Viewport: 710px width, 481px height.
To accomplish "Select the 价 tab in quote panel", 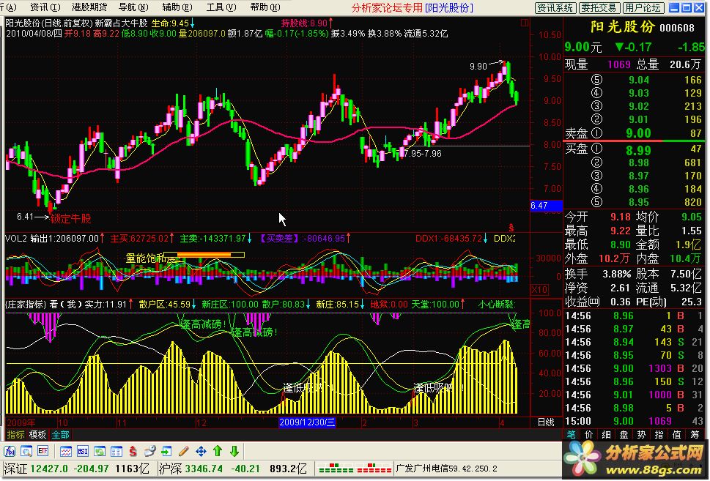I will pyautogui.click(x=588, y=434).
